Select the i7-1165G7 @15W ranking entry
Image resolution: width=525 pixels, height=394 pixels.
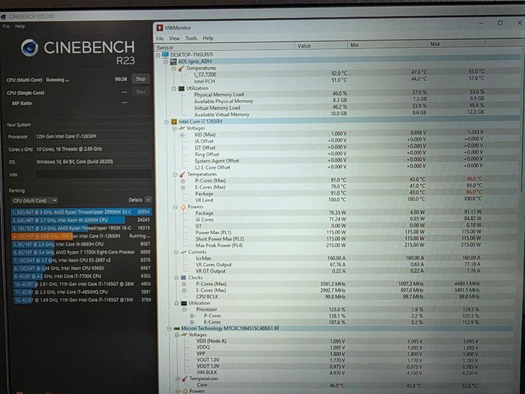(x=82, y=300)
